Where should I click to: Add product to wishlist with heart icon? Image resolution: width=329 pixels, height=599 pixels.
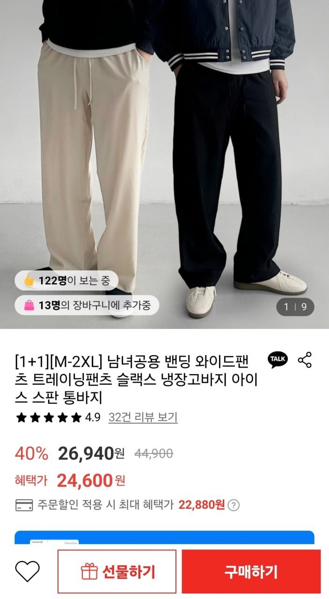pyautogui.click(x=28, y=571)
